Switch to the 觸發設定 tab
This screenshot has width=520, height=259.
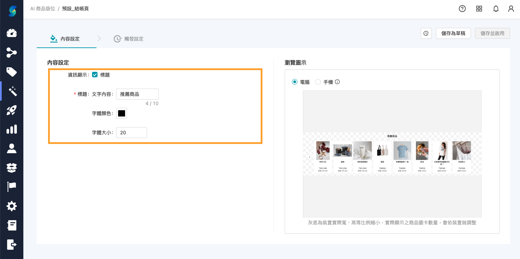coord(129,39)
